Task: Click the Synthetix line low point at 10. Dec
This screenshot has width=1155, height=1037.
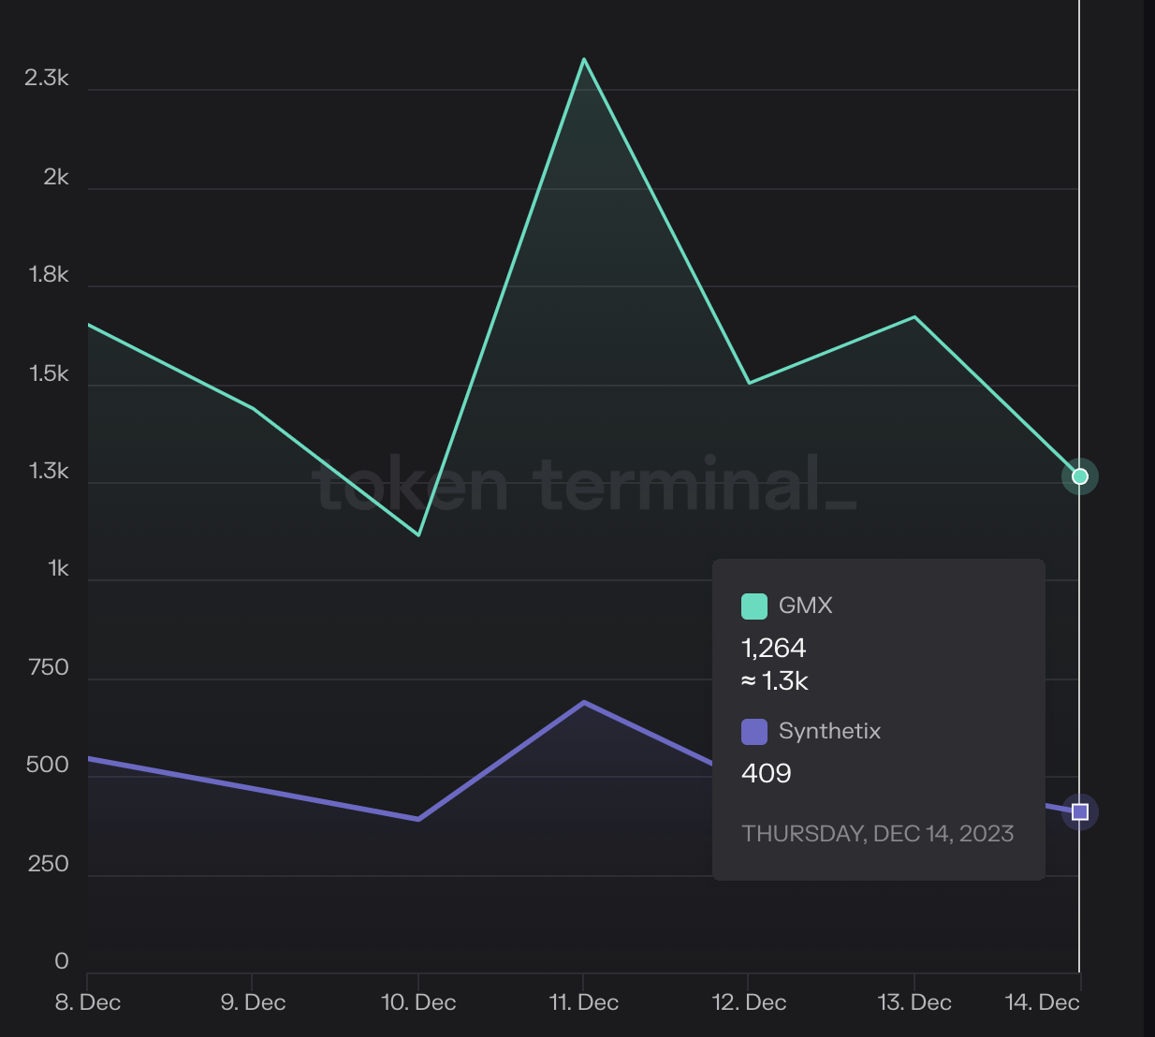Action: tap(418, 819)
